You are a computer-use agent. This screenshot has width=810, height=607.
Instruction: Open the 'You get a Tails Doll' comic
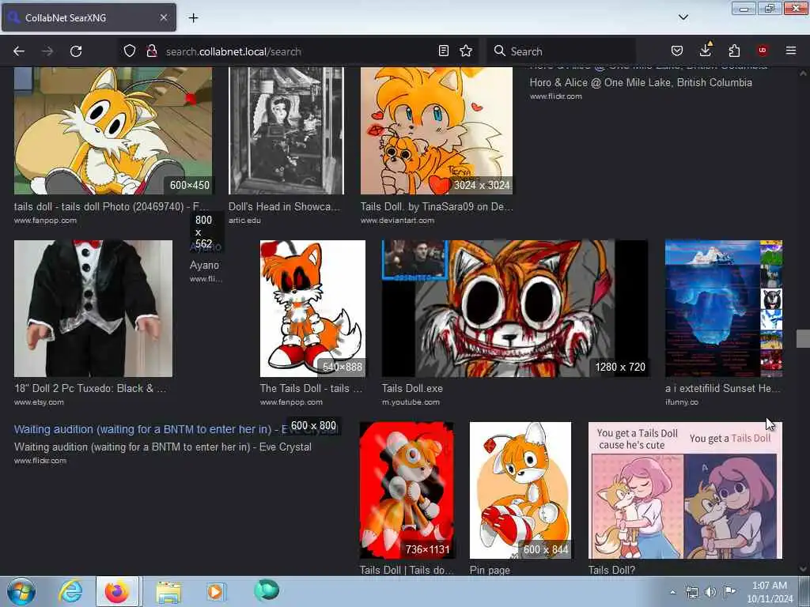pyautogui.click(x=685, y=490)
